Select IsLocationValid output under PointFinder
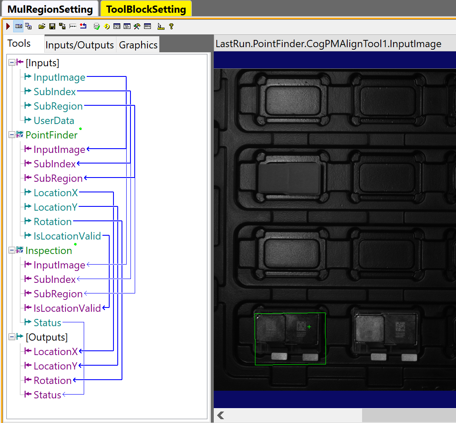This screenshot has height=423, width=456. click(67, 236)
